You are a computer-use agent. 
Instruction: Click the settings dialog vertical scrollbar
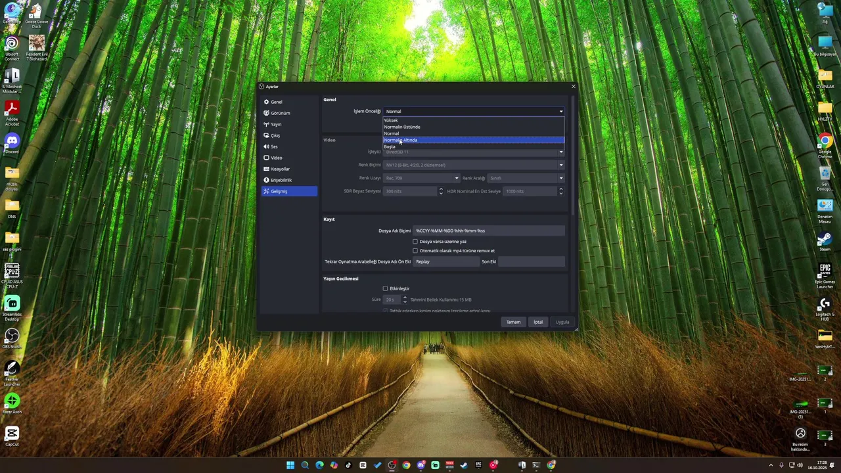click(x=572, y=154)
